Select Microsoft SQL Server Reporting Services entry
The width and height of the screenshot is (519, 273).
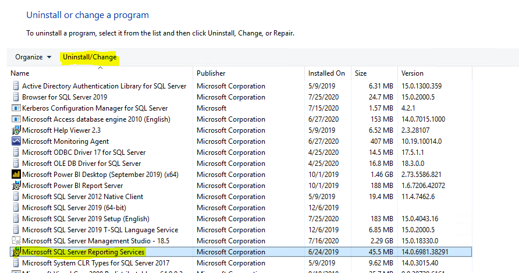coord(83,252)
